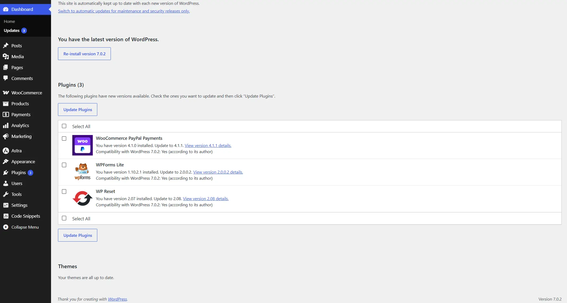Open the WooCommerce menu label

[x=27, y=93]
